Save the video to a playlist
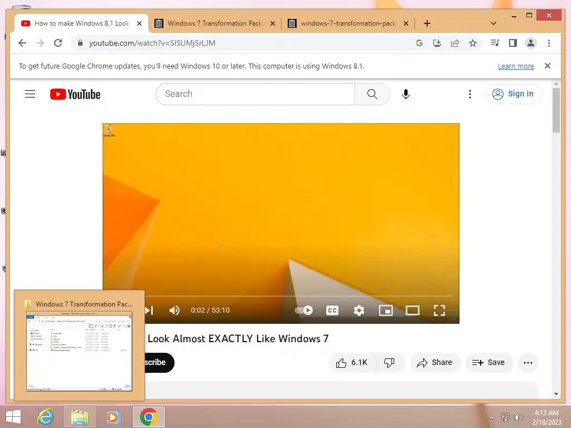 point(489,362)
